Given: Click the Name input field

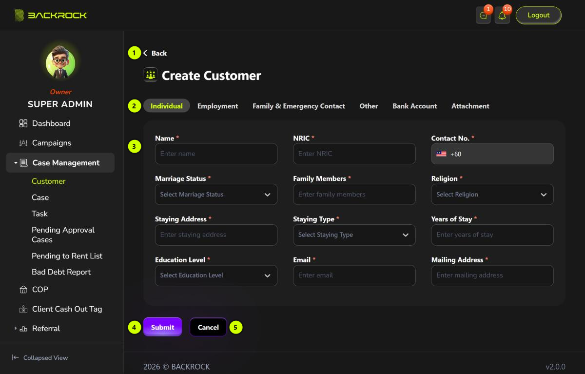Looking at the screenshot, I should tap(216, 154).
